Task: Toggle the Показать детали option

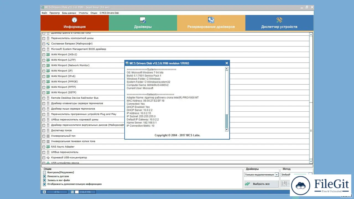Action: tap(44, 176)
